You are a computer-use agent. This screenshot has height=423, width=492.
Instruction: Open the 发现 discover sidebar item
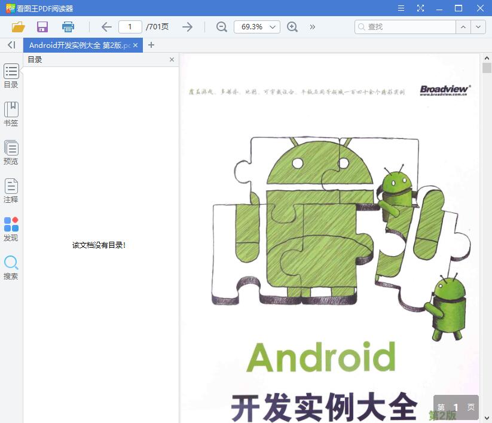(x=11, y=229)
